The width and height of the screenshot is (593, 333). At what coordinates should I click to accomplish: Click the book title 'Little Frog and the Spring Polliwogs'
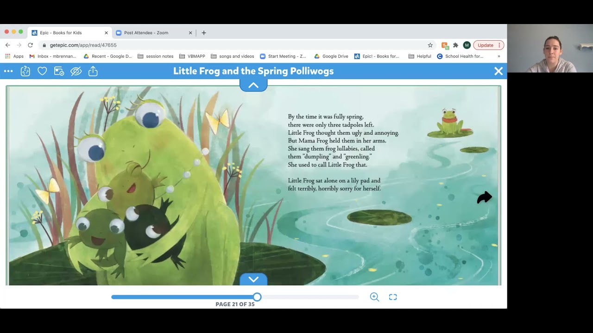[x=253, y=71]
